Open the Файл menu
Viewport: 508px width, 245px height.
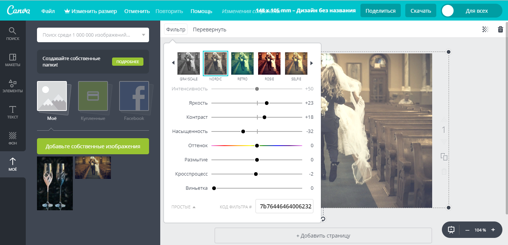click(48, 11)
